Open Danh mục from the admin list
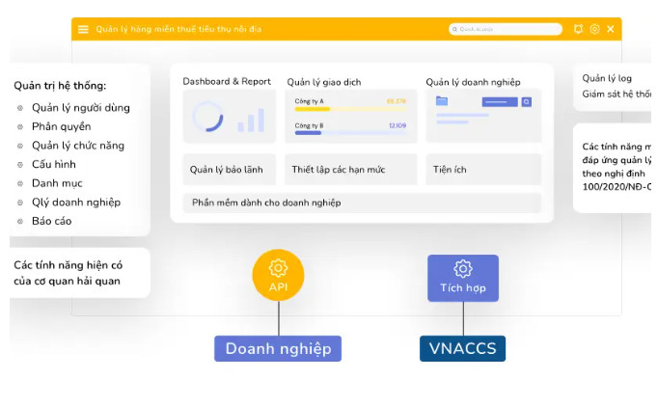 point(57,183)
